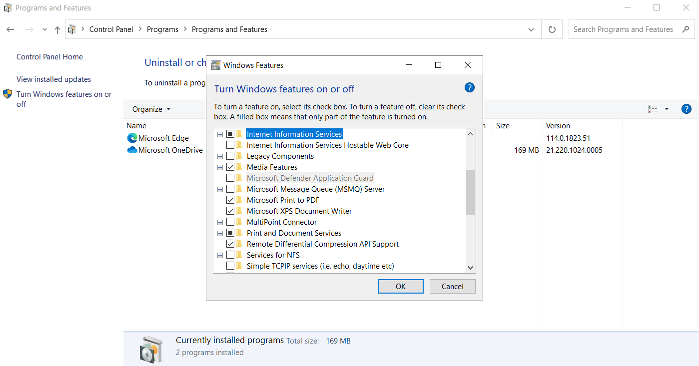This screenshot has height=366, width=699.
Task: Open the Organize dropdown menu
Action: coord(151,109)
